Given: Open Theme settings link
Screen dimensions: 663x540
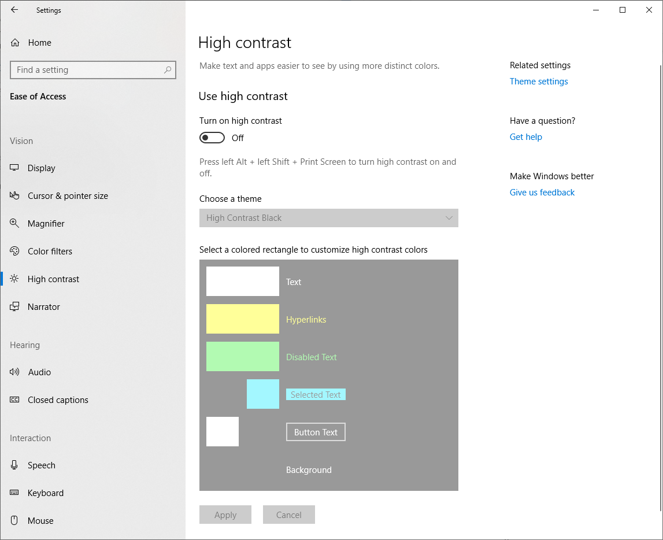Looking at the screenshot, I should click(539, 81).
